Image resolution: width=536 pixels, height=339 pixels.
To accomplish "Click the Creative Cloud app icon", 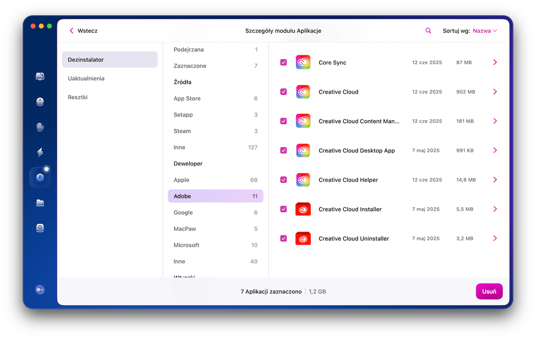I will pyautogui.click(x=303, y=92).
